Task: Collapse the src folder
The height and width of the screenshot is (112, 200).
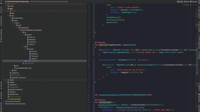Action: (8, 16)
